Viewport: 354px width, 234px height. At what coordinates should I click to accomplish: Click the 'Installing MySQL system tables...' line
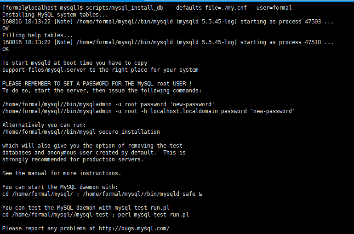coord(55,15)
